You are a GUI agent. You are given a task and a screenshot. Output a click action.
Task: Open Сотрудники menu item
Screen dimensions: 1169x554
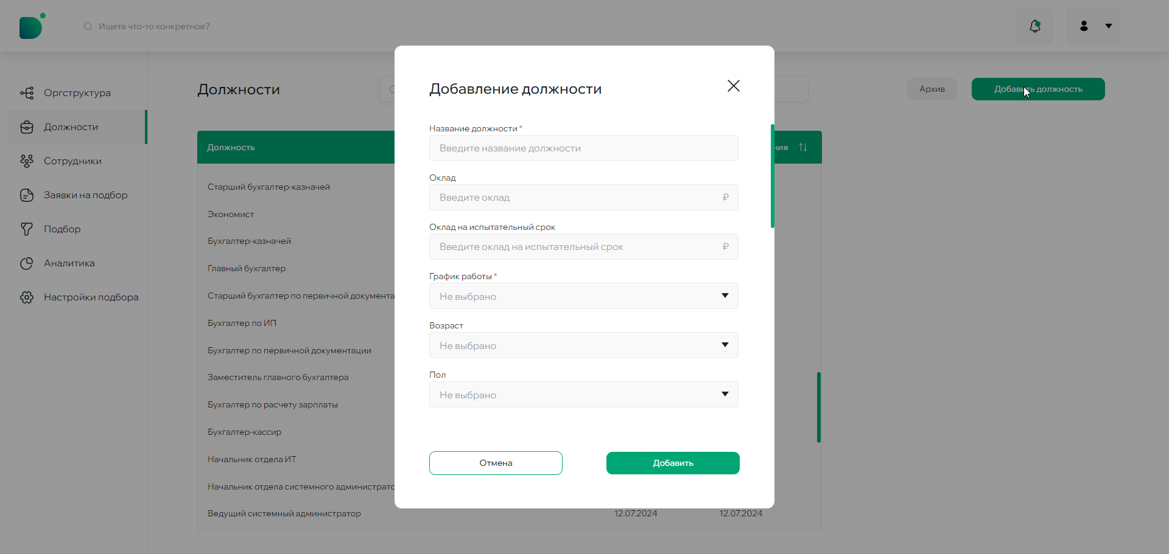click(x=77, y=161)
